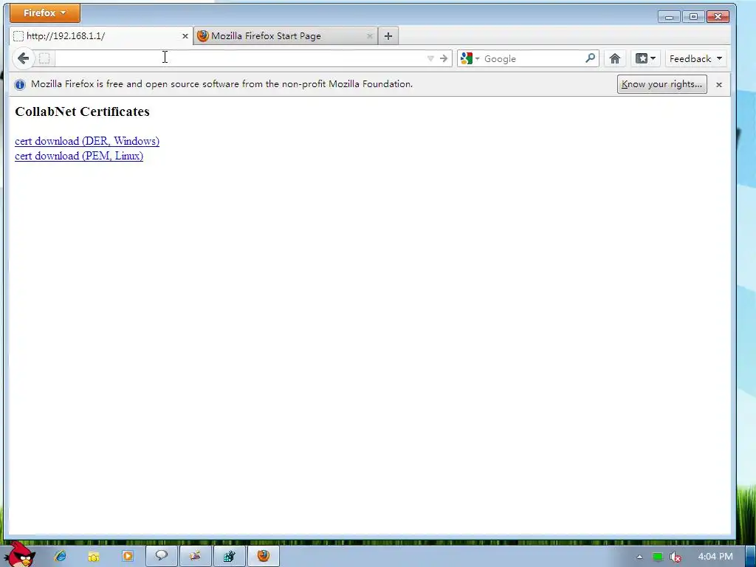Screen dimensions: 756x567
Task: Click the Go arrow in address bar
Action: [x=444, y=58]
